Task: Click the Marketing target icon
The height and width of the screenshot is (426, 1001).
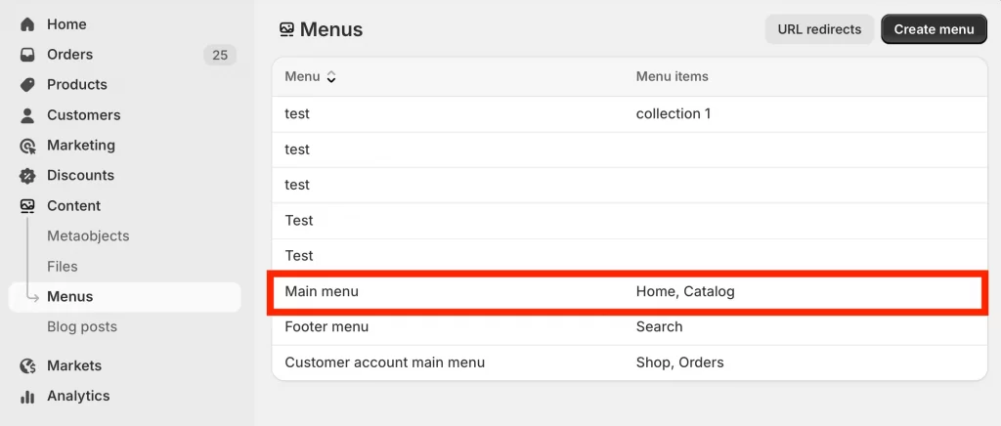Action: click(27, 146)
